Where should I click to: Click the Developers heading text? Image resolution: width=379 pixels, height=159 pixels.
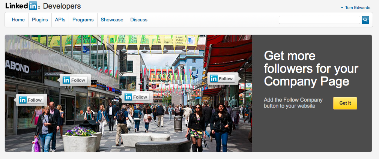click(x=62, y=6)
